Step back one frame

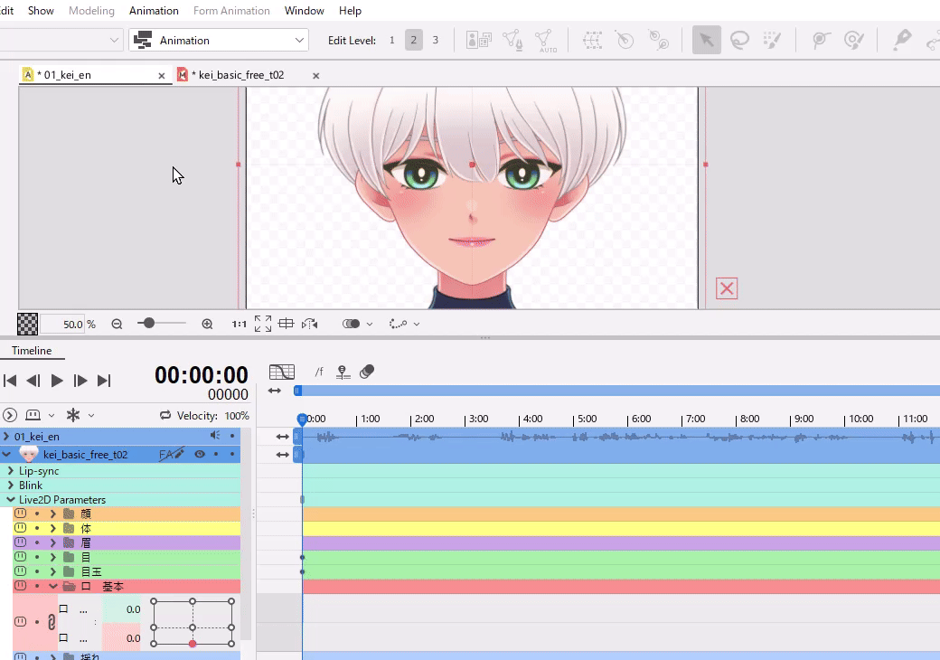click(33, 380)
